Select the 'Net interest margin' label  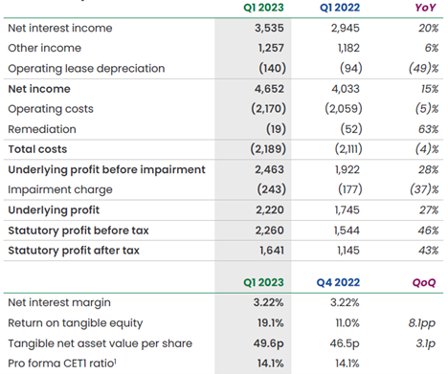pos(59,302)
